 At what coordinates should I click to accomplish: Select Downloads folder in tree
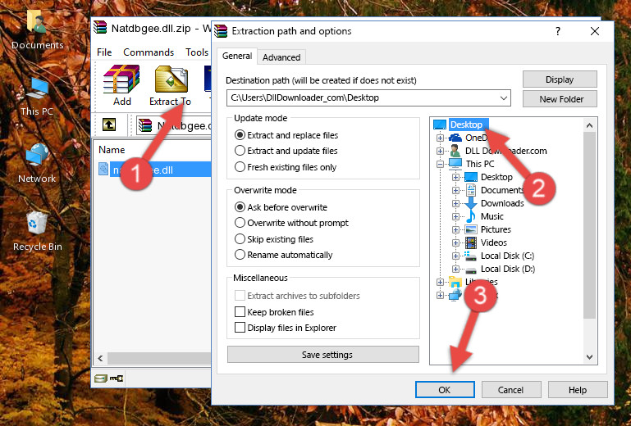502,203
